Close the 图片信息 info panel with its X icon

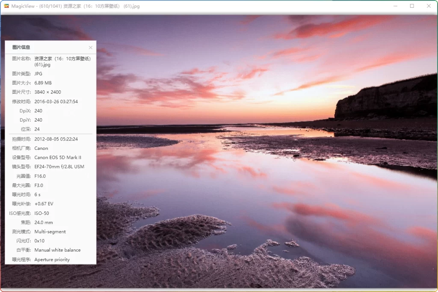click(x=90, y=47)
